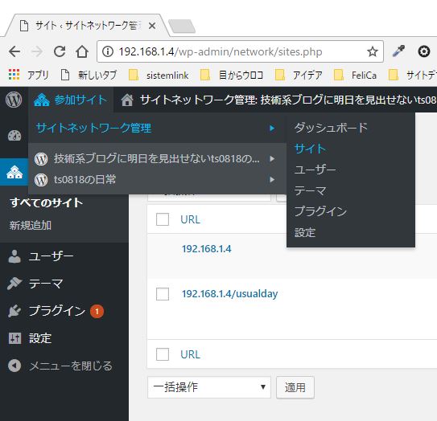Open the ユーザー item in left sidebar

(51, 256)
